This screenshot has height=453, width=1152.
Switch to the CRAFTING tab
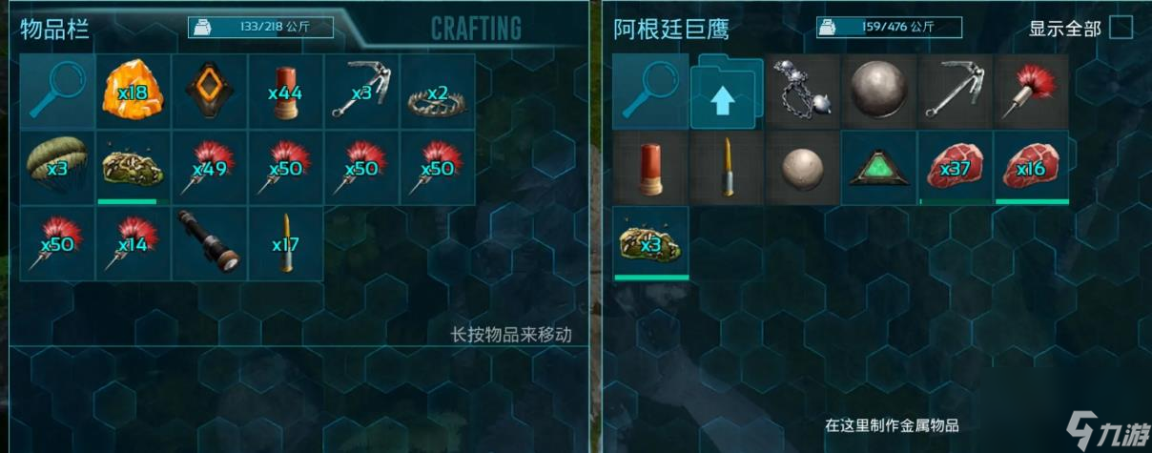tap(476, 28)
